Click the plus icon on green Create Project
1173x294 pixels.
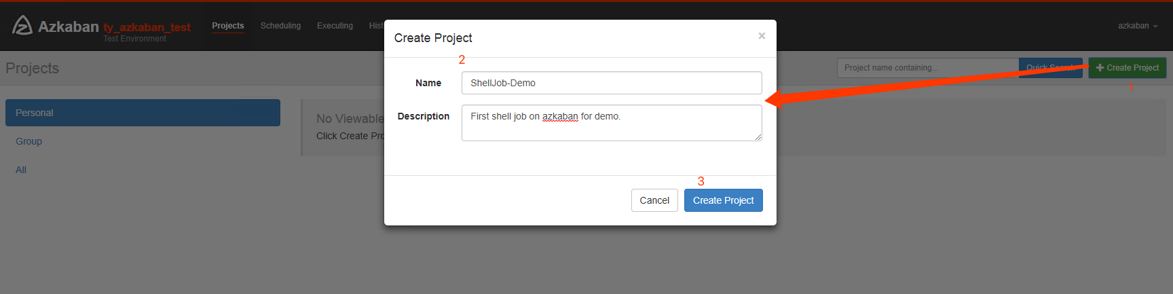1100,68
